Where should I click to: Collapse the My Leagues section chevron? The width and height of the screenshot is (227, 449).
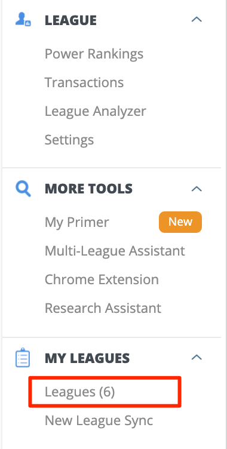click(197, 358)
